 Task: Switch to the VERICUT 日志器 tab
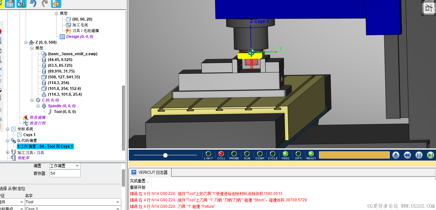[150, 172]
